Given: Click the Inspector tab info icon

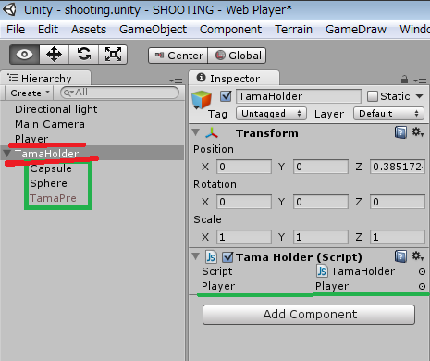Looking at the screenshot, I should (201, 78).
